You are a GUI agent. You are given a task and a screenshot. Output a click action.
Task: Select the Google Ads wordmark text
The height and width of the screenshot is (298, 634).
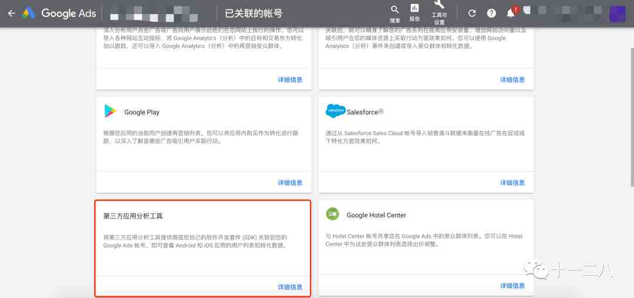click(69, 13)
